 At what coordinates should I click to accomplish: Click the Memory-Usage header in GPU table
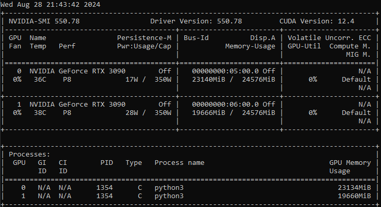pyautogui.click(x=250, y=46)
